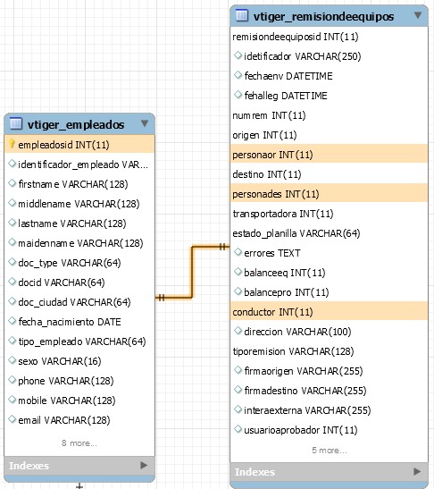Click diamond icon beside doc_ciudad
The height and width of the screenshot is (489, 434).
[x=13, y=301]
